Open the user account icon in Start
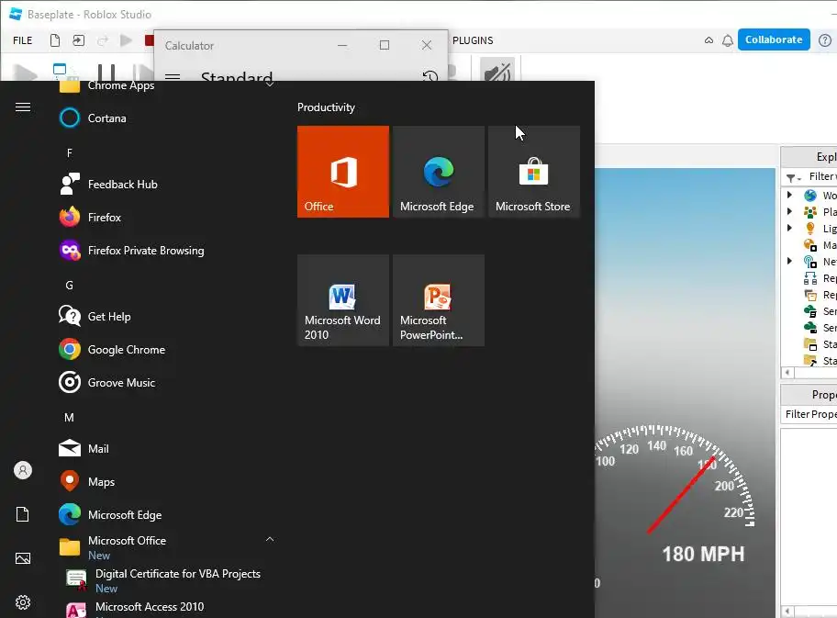This screenshot has width=837, height=618. (22, 470)
